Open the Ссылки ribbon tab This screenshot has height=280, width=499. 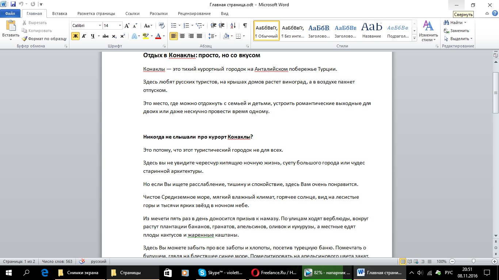(132, 13)
